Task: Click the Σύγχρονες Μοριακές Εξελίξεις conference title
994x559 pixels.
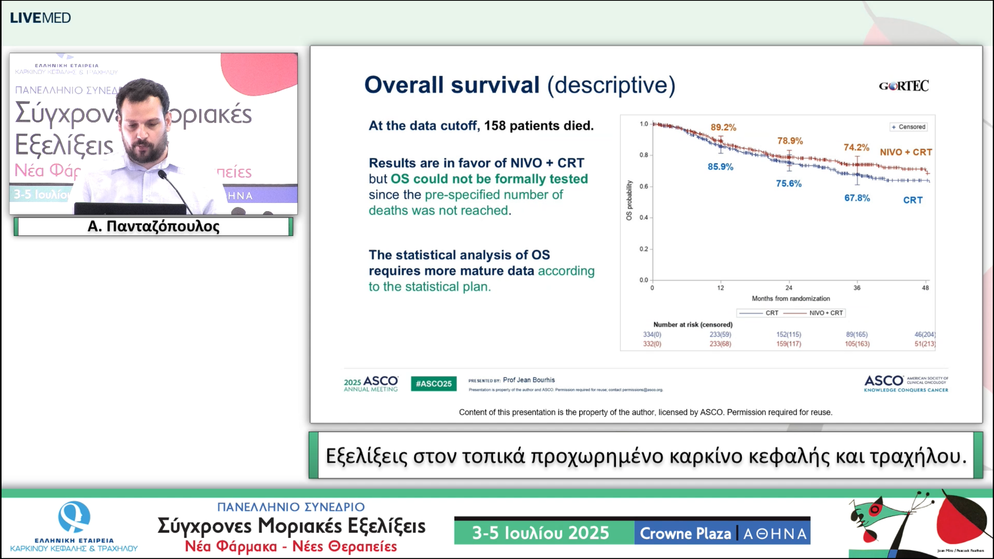Action: [291, 526]
